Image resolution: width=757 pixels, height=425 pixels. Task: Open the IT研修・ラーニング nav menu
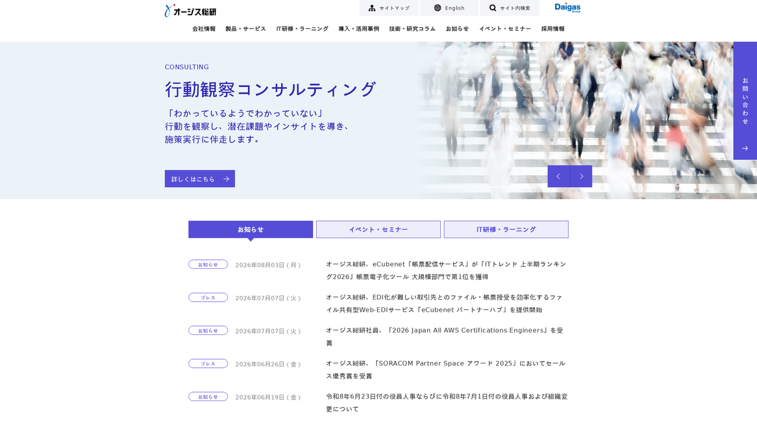point(302,29)
